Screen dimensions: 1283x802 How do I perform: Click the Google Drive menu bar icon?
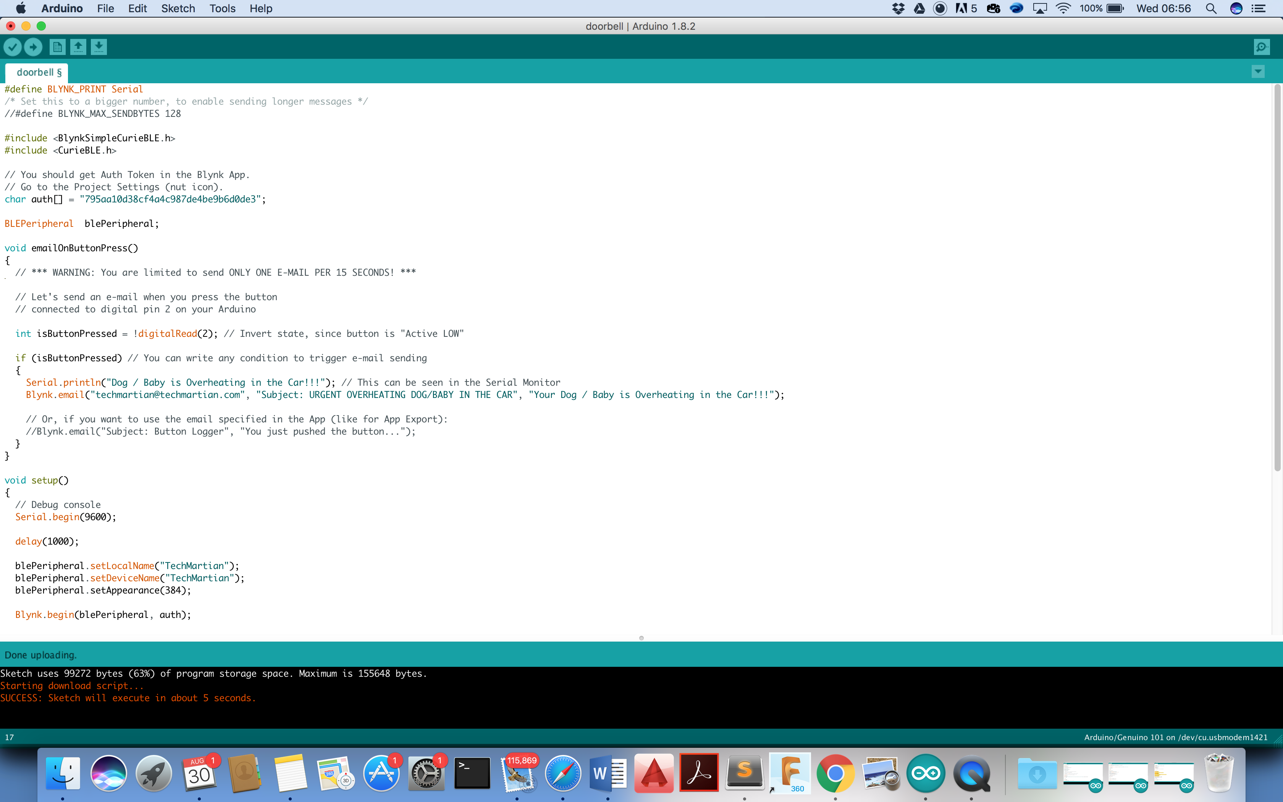(x=919, y=8)
